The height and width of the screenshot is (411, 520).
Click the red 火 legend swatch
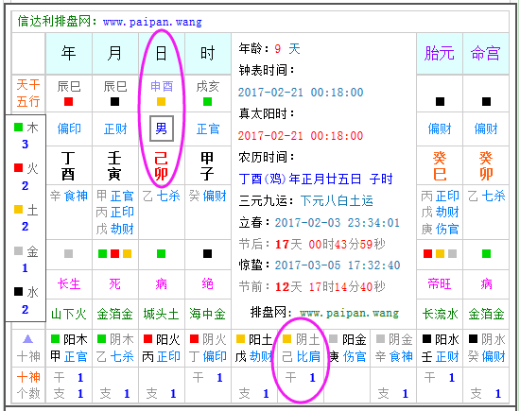[x=19, y=168]
